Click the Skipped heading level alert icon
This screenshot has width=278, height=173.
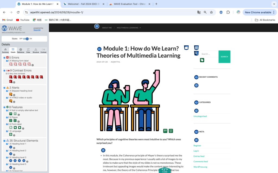[11, 94]
